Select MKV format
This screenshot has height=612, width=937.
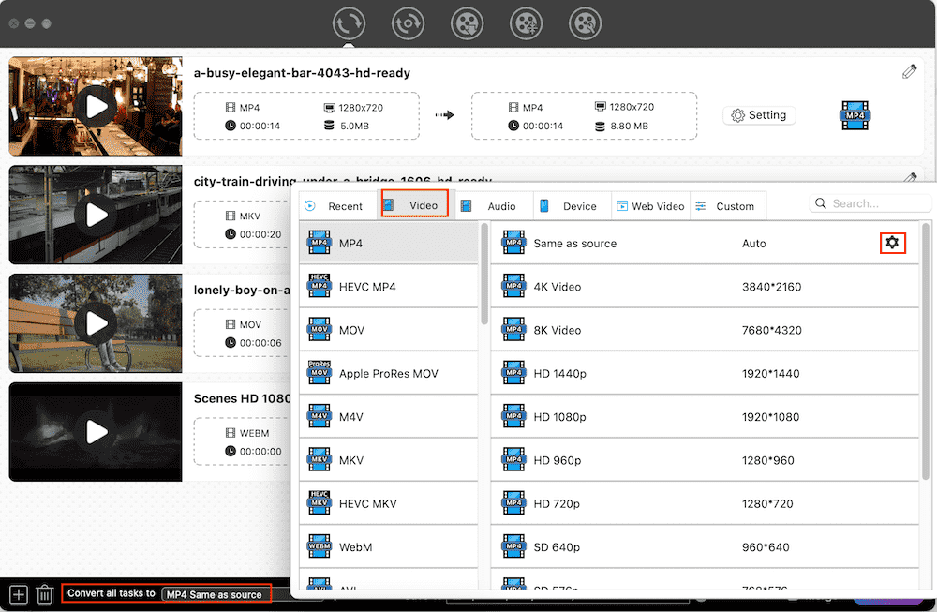tap(389, 460)
